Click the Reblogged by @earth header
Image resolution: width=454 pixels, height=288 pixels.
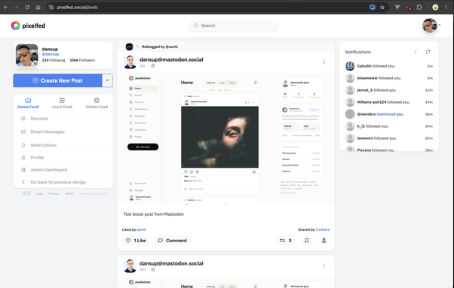click(x=160, y=47)
